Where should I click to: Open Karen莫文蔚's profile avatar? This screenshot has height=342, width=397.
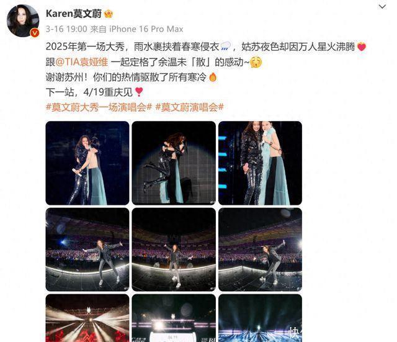[23, 20]
